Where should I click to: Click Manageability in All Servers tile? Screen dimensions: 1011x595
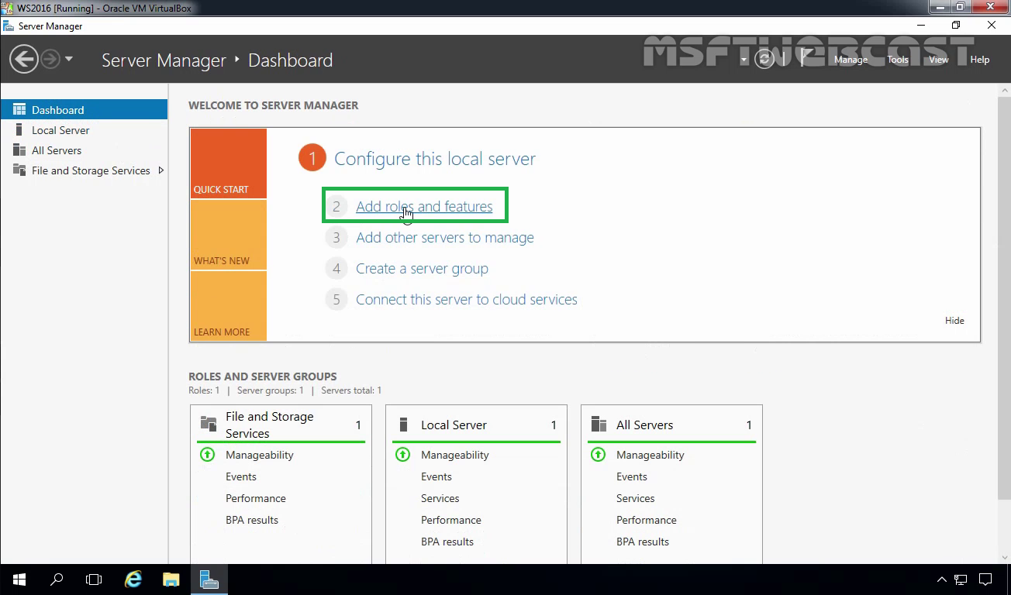(650, 455)
